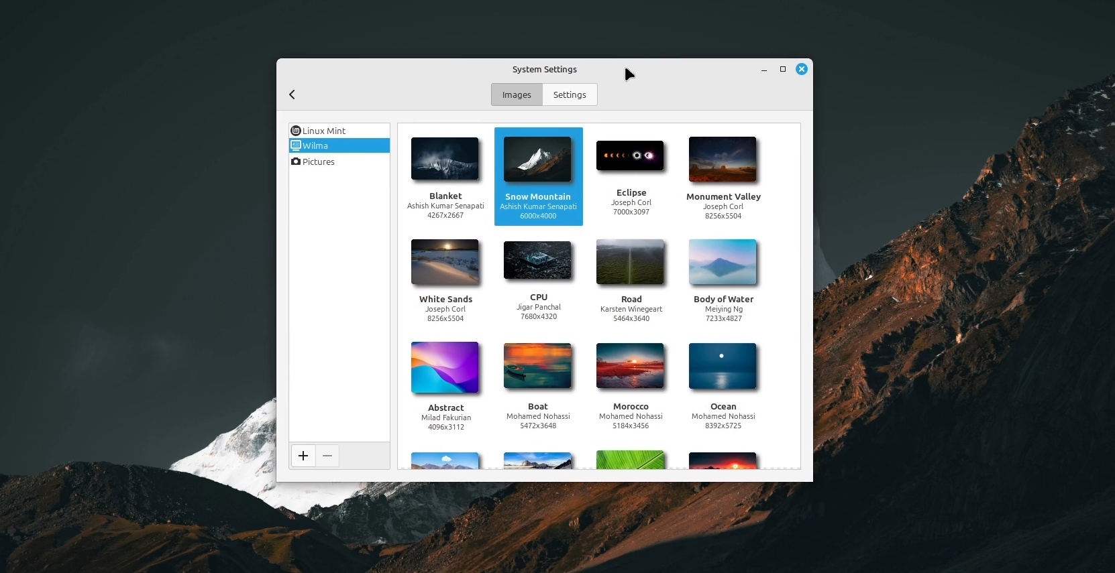
Task: Select the Wilma backgrounds collection
Action: pos(339,145)
